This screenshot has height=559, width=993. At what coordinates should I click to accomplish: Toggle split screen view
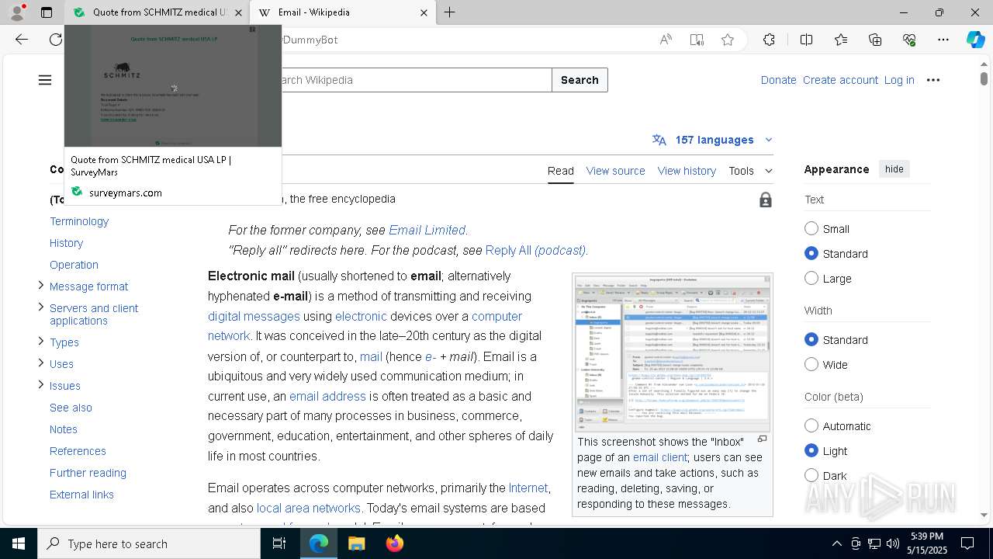[806, 40]
